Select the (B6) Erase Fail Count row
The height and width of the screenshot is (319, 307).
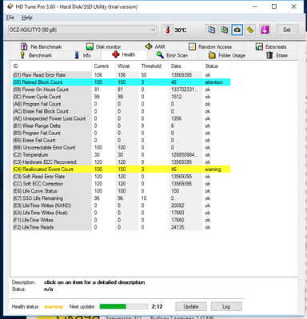[x=122, y=140]
